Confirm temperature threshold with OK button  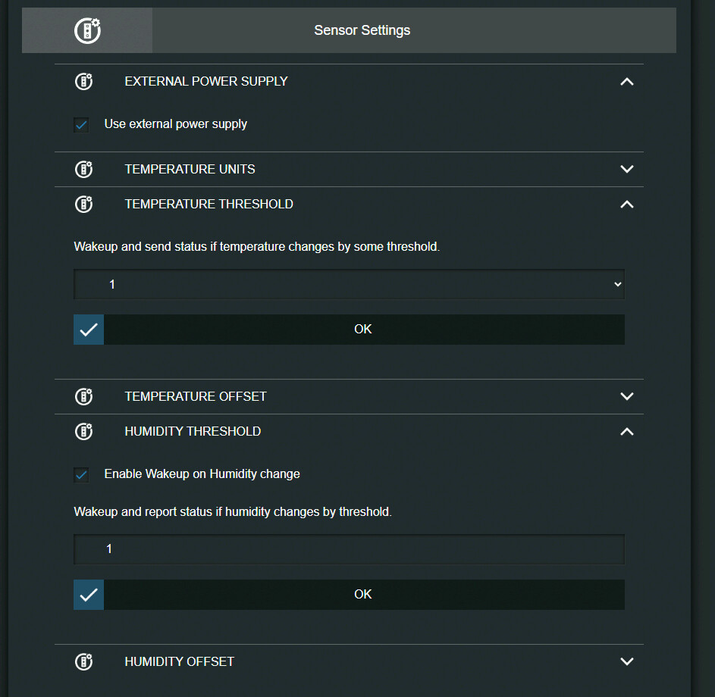[x=363, y=330]
